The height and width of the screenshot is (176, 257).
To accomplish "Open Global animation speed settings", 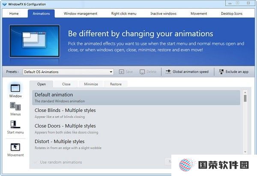I will point(191,72).
